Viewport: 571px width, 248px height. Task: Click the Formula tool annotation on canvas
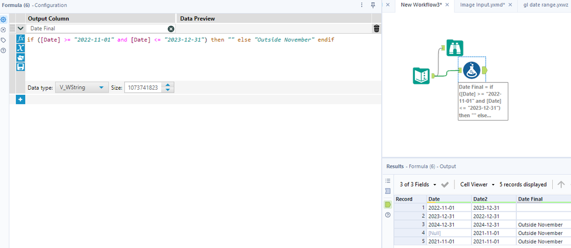(x=483, y=101)
